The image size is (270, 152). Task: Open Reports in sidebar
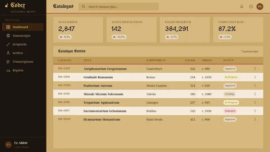pyautogui.click(x=23, y=70)
